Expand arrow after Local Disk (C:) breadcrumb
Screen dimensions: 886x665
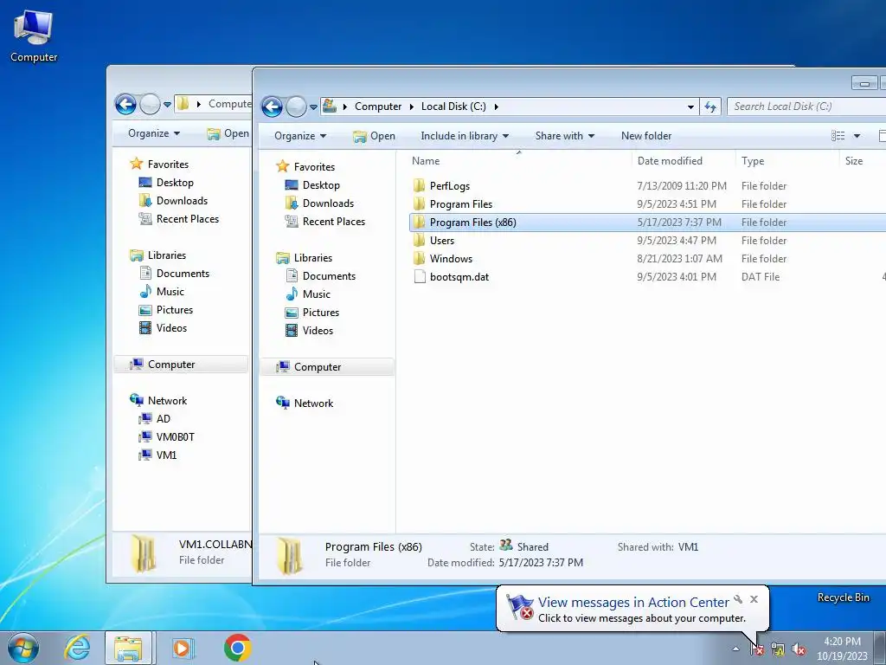click(x=496, y=107)
